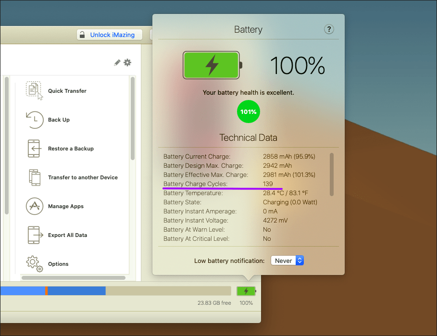Click the horizontal scrollbar under actions list
Viewport: 437px width, 336px height.
click(x=73, y=277)
